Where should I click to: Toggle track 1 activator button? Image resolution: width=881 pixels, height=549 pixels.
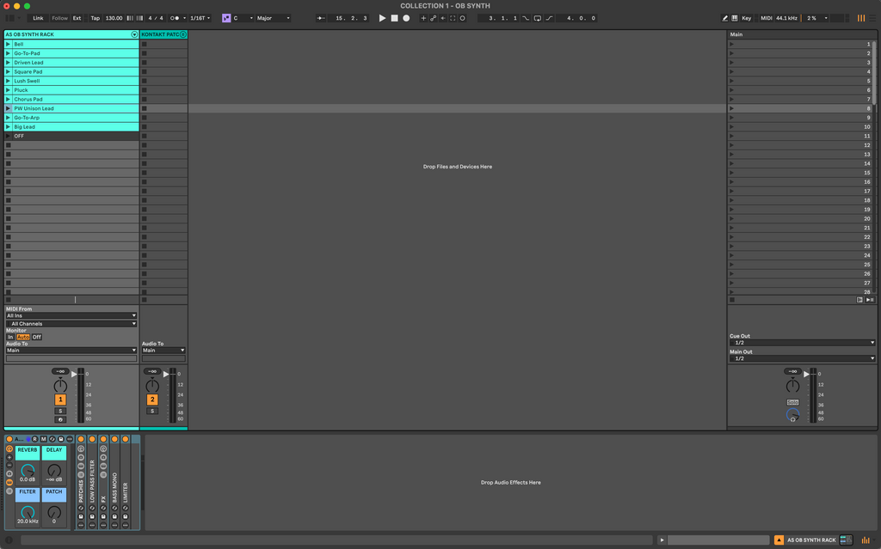60,400
